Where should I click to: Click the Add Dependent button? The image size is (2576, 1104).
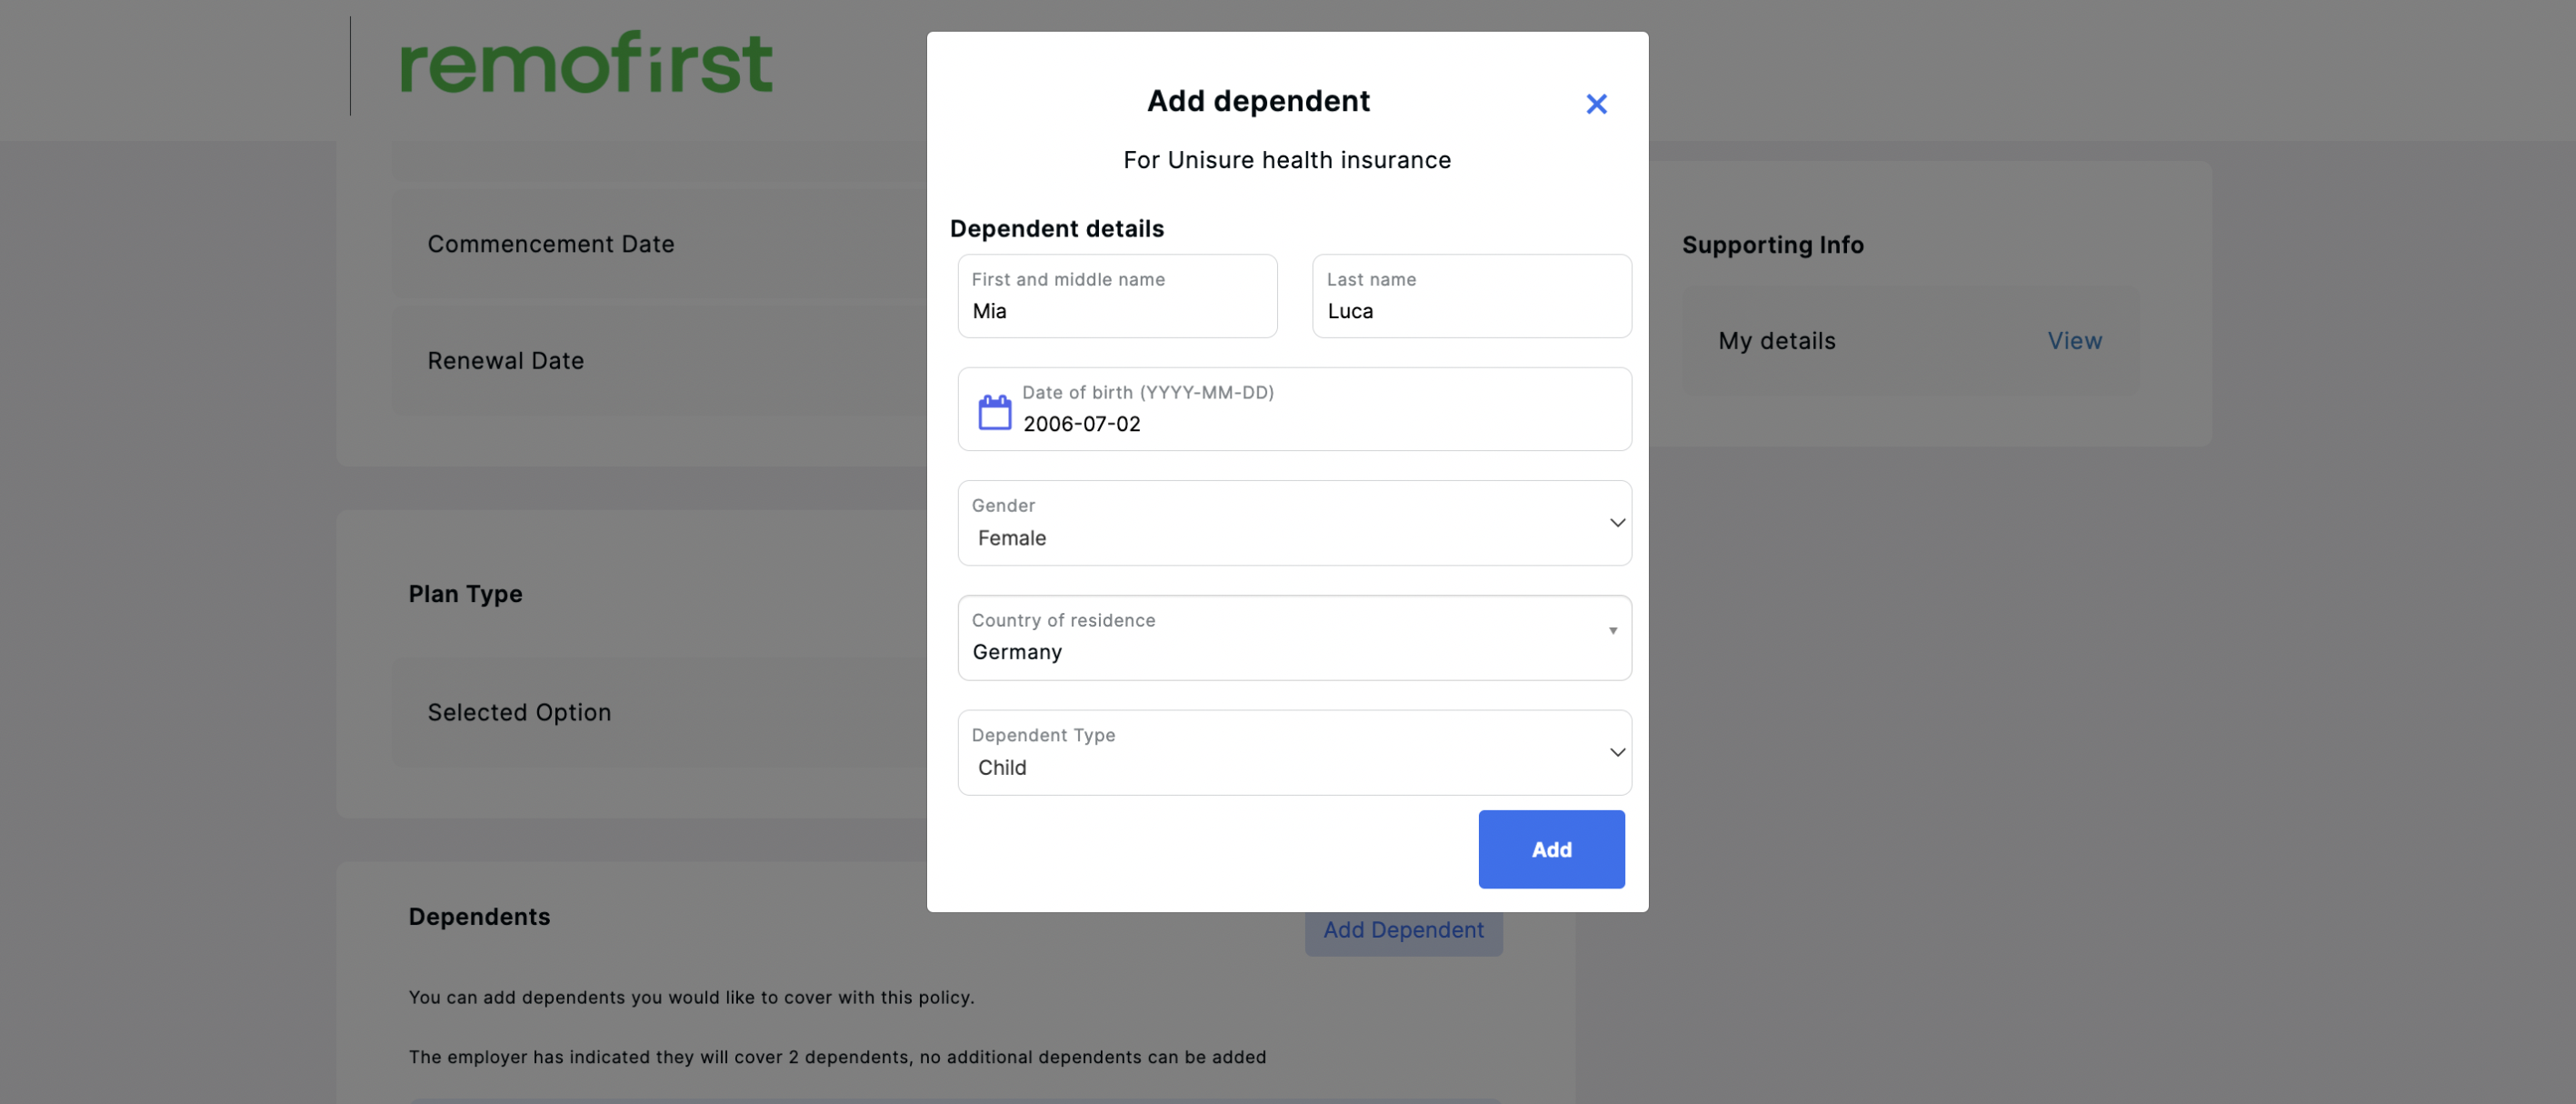click(x=1403, y=929)
